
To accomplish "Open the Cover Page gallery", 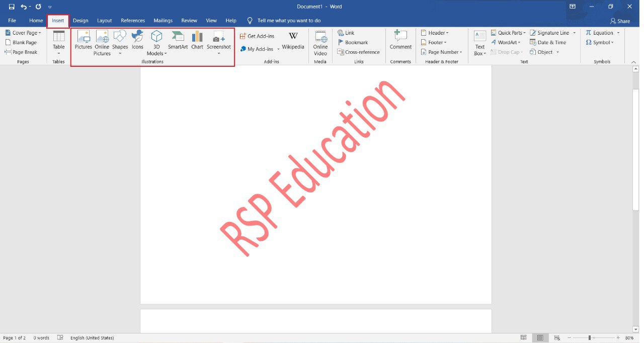I will click(x=23, y=33).
